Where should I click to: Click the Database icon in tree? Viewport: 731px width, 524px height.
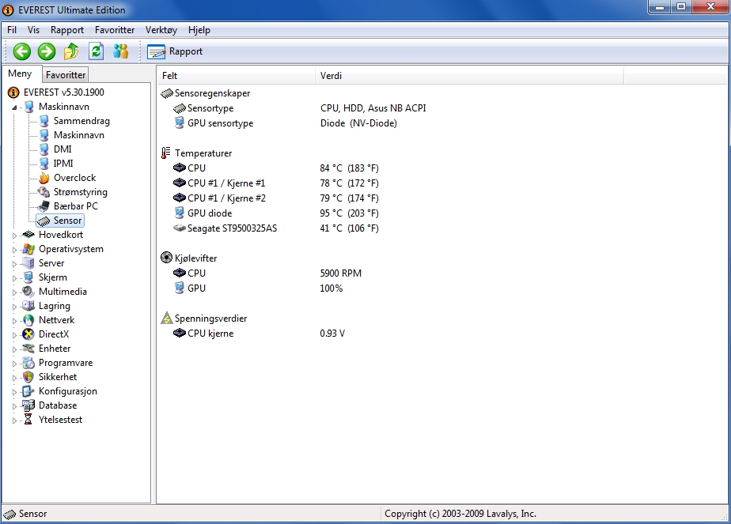point(28,405)
